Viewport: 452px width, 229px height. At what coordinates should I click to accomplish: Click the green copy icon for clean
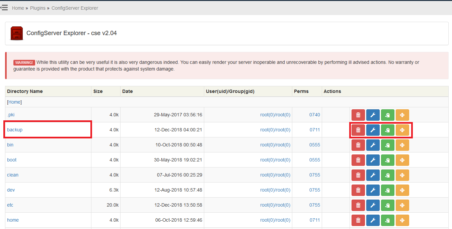click(x=388, y=175)
